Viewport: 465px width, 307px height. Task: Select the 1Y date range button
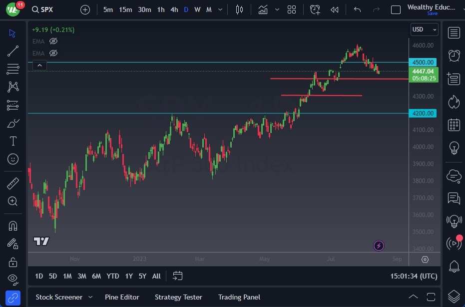pos(129,275)
